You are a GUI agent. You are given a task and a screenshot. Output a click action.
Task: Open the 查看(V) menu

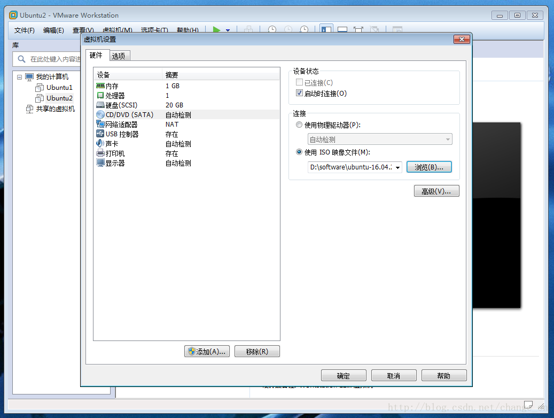point(83,30)
